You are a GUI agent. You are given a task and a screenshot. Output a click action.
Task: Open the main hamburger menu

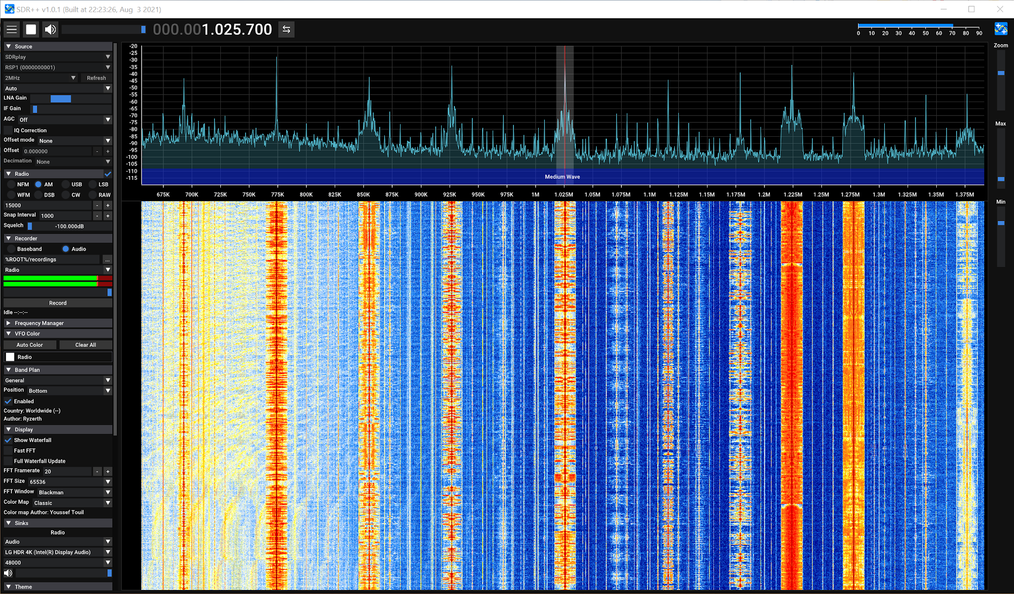point(12,29)
